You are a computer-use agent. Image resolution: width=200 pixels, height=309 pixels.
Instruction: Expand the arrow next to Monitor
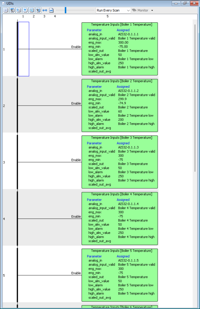[x=152, y=10]
